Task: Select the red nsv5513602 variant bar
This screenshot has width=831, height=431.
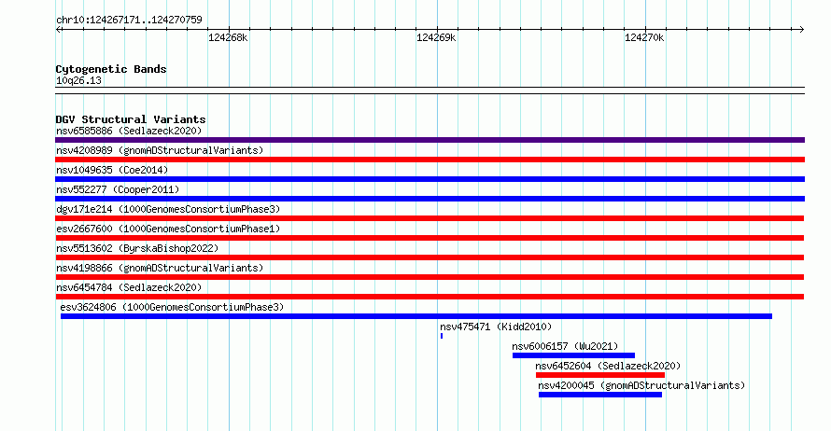Action: point(430,257)
